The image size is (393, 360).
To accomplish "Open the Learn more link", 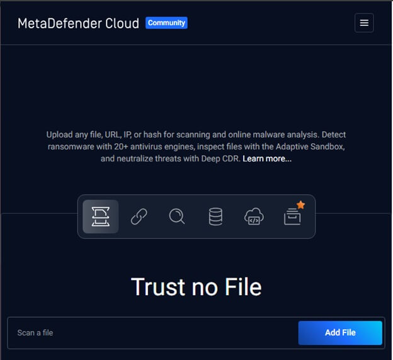I will tap(267, 159).
